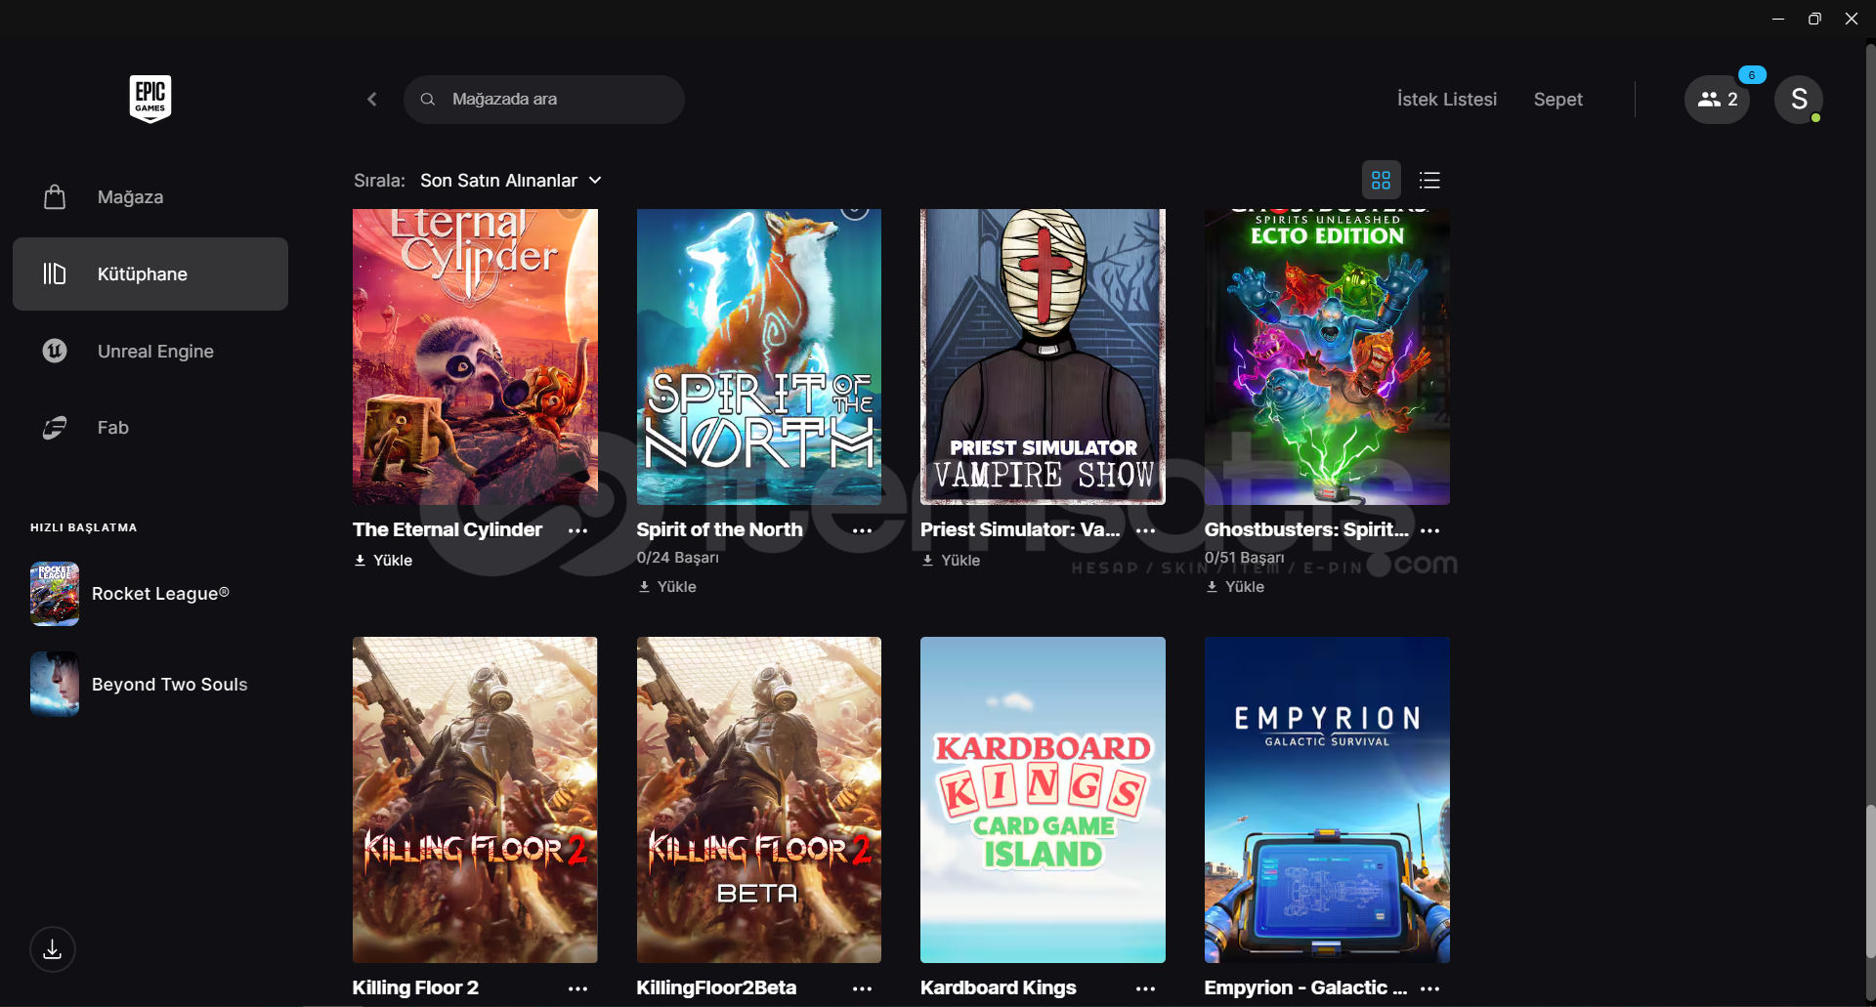Expand the Son Satın Alınanlar sort dropdown
This screenshot has height=1007, width=1876.
[511, 181]
